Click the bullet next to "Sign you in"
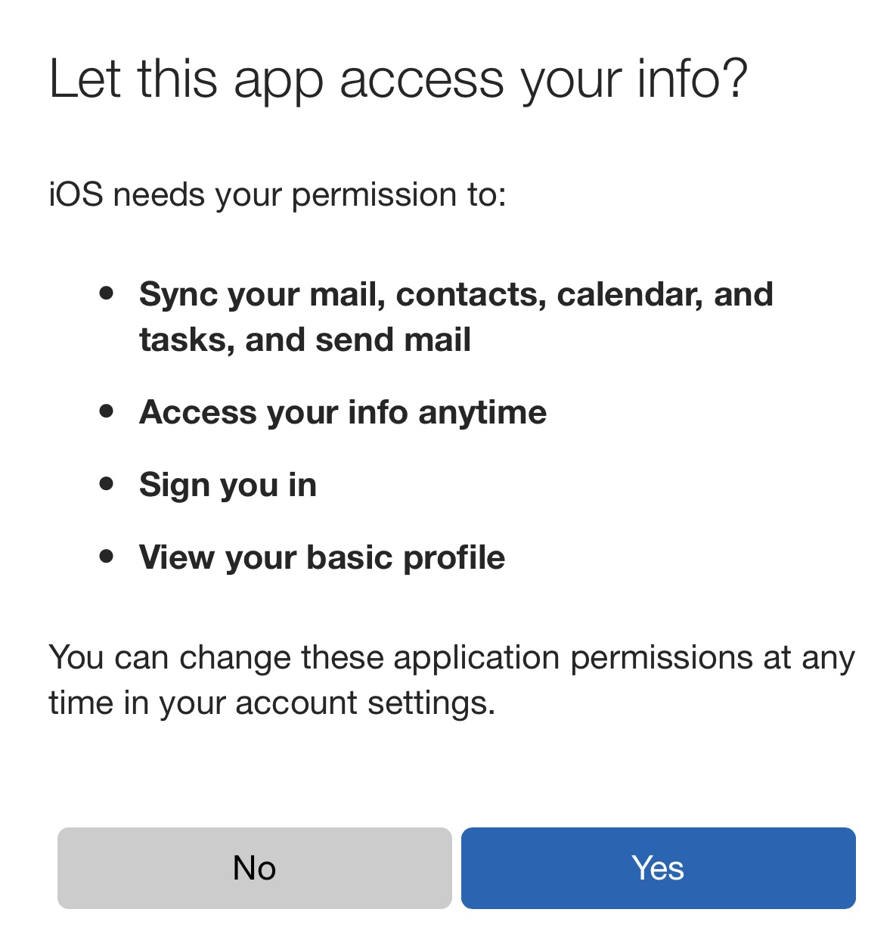The image size is (893, 931). coord(107,483)
